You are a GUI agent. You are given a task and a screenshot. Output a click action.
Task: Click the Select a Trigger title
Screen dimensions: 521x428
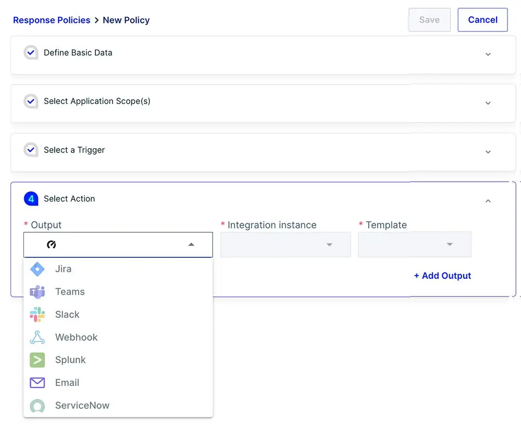74,150
